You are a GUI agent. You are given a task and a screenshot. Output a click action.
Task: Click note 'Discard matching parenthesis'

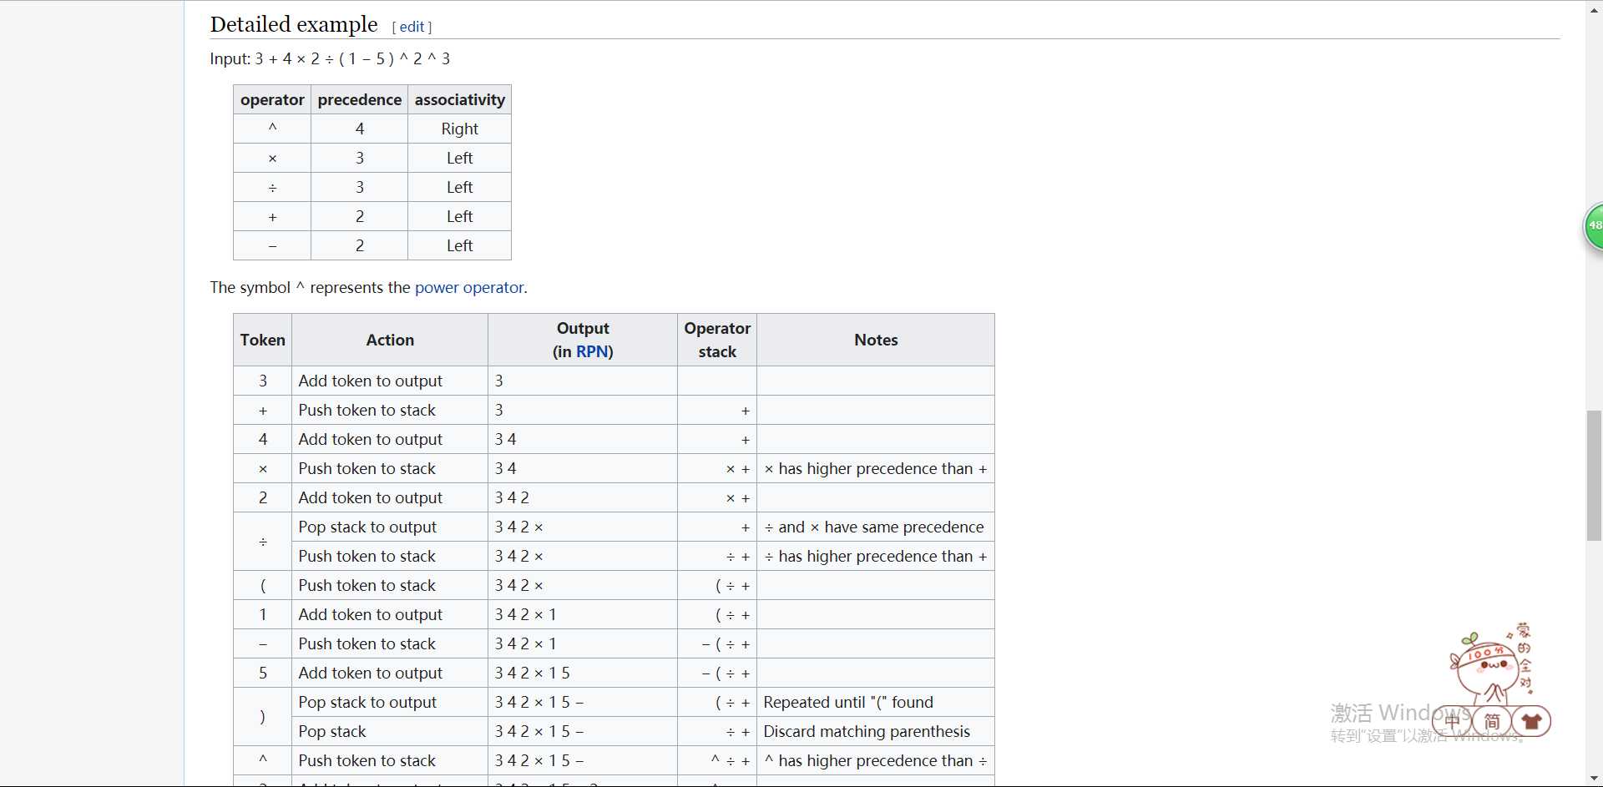pos(876,731)
